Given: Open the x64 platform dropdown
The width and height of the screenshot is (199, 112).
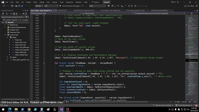Looking at the screenshot, I should click(x=51, y=6).
